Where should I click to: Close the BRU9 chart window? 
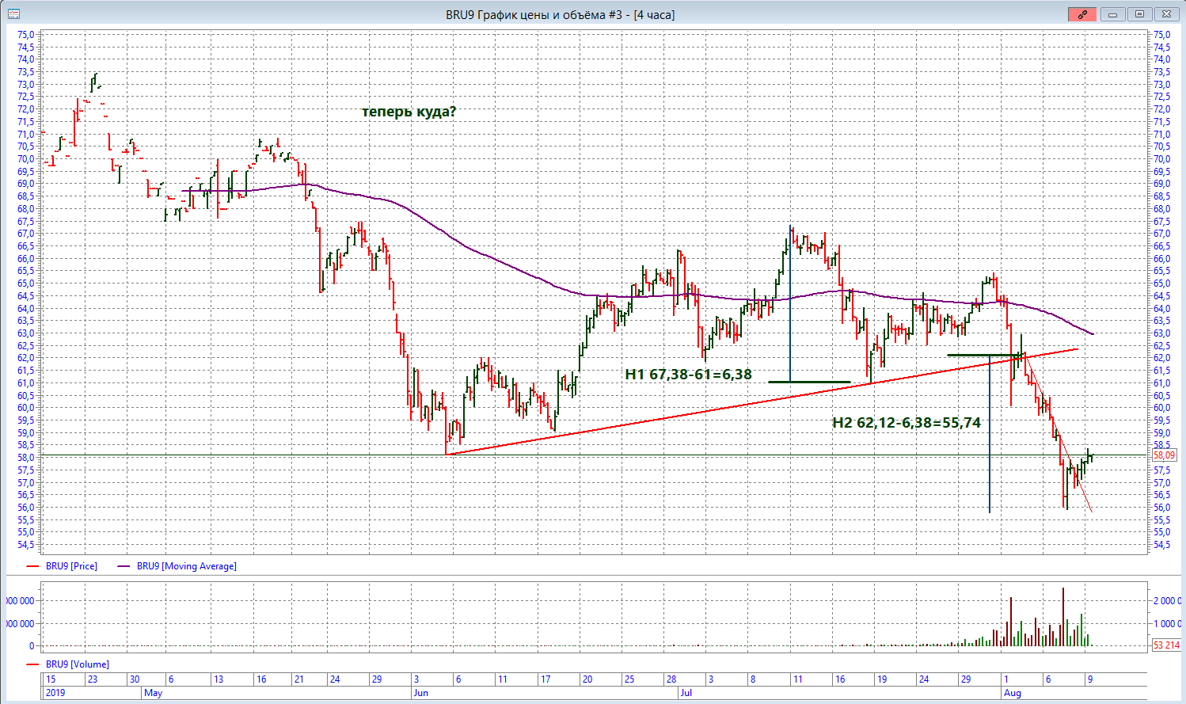1165,14
